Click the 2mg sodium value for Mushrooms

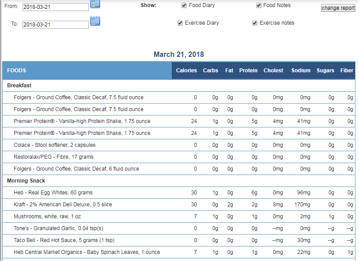(x=305, y=216)
